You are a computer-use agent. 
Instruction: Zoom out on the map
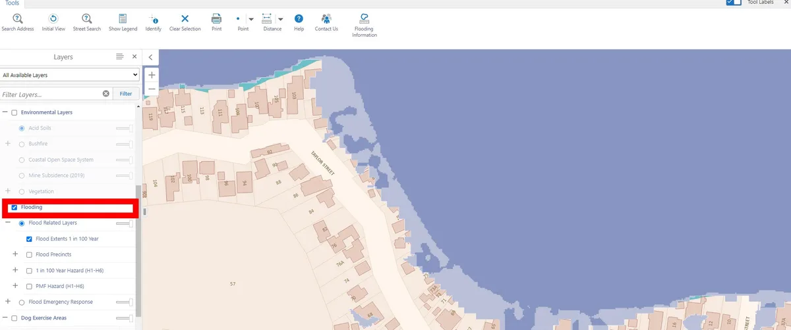coord(152,88)
